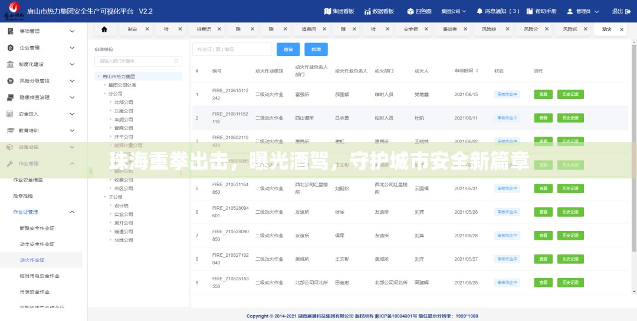Expand 集团公司处室 tree node
The image size is (637, 321).
click(104, 85)
